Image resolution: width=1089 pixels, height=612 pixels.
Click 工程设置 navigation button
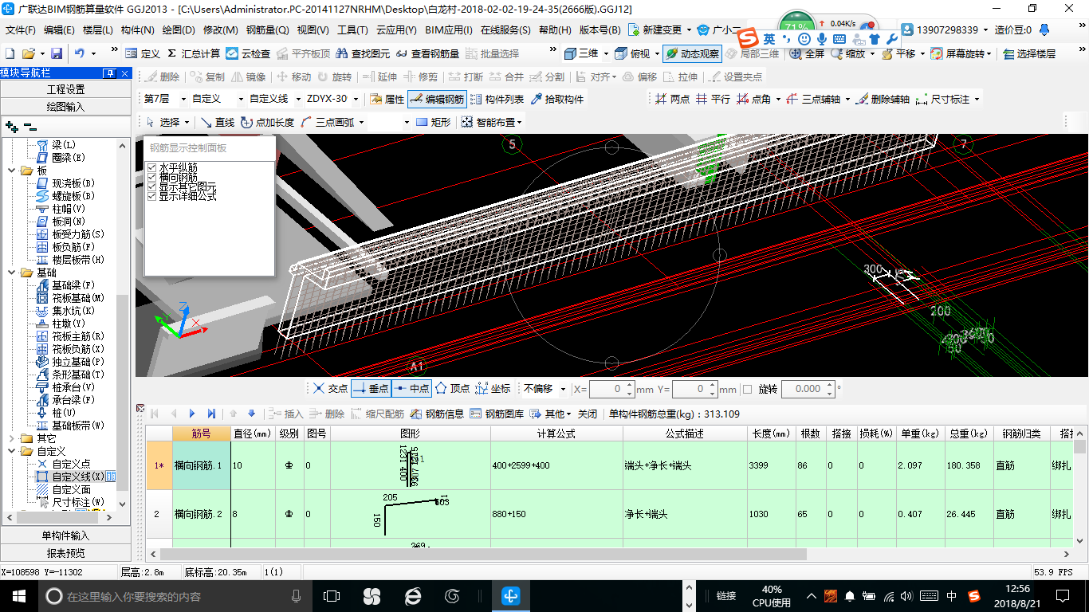coord(65,89)
